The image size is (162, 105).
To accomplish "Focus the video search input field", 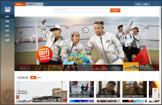I will (x=81, y=10).
